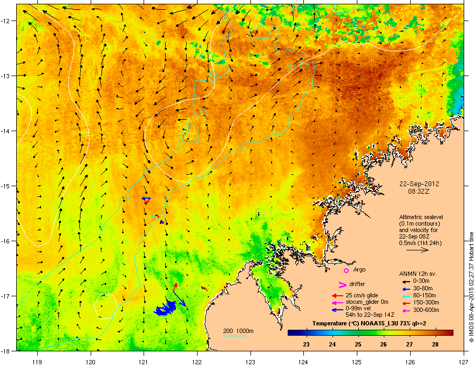The width and height of the screenshot is (475, 367).
Task: Click the 'Altimetric sealevel' text
Action: pyautogui.click(x=421, y=217)
